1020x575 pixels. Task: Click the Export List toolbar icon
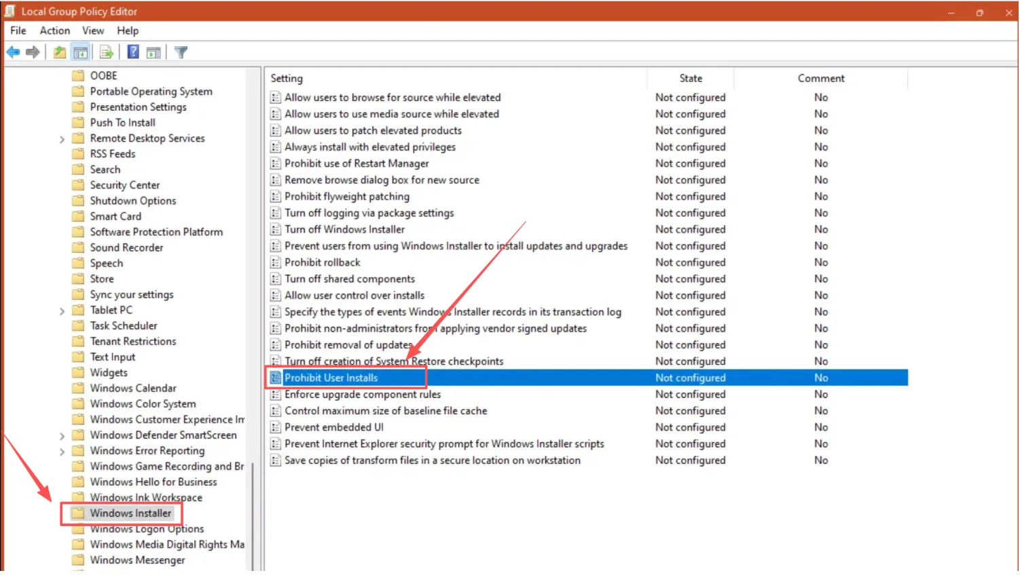tap(107, 52)
